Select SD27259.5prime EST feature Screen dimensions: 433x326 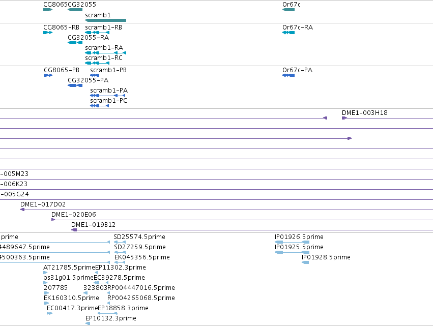[x=120, y=252]
